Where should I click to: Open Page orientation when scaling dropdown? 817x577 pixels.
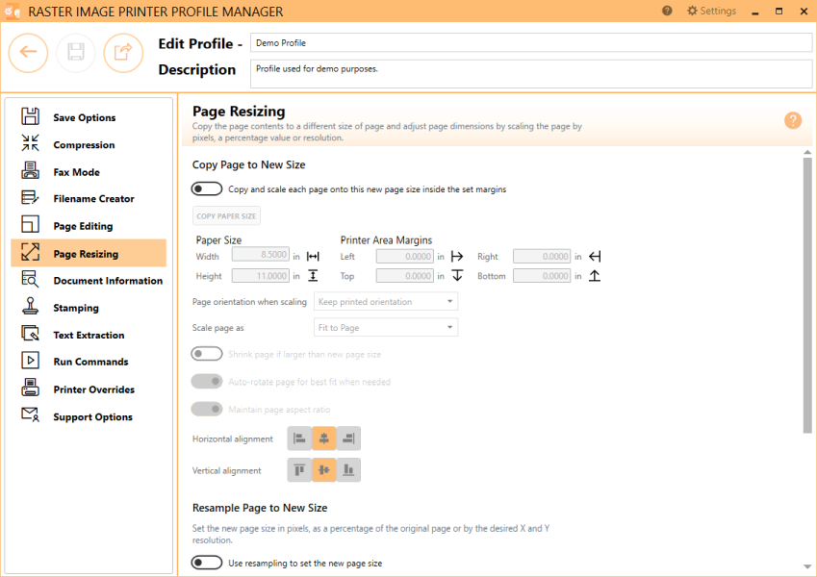[x=386, y=302]
